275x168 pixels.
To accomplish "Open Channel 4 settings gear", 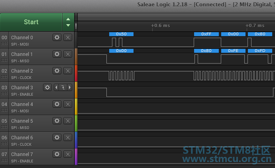I will click(x=57, y=104).
